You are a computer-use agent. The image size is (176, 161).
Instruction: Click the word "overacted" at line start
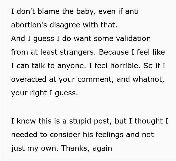[x=29, y=79]
